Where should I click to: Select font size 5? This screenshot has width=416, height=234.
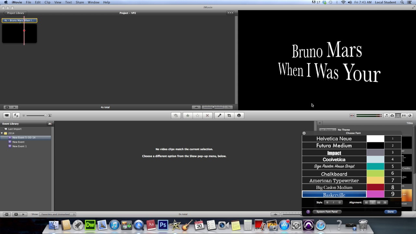(x=393, y=166)
